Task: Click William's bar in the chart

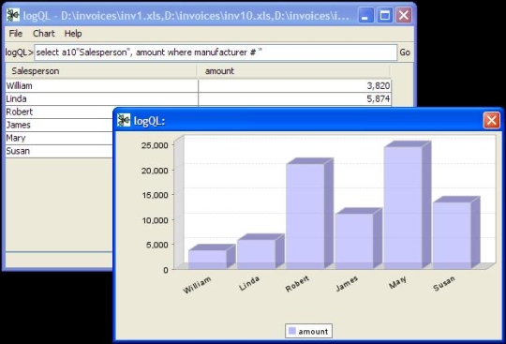Action: point(207,259)
